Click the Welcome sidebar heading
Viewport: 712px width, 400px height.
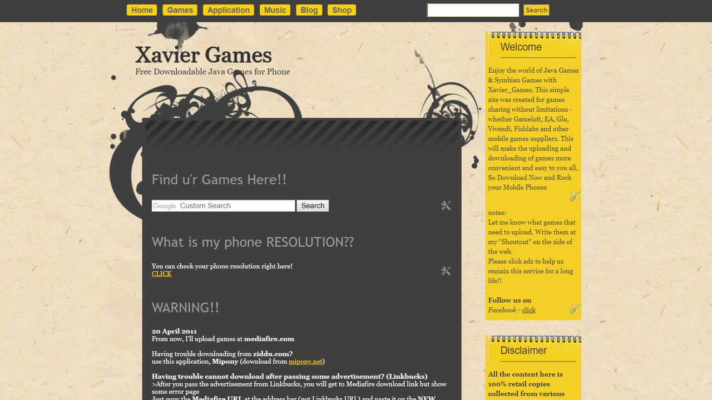521,47
